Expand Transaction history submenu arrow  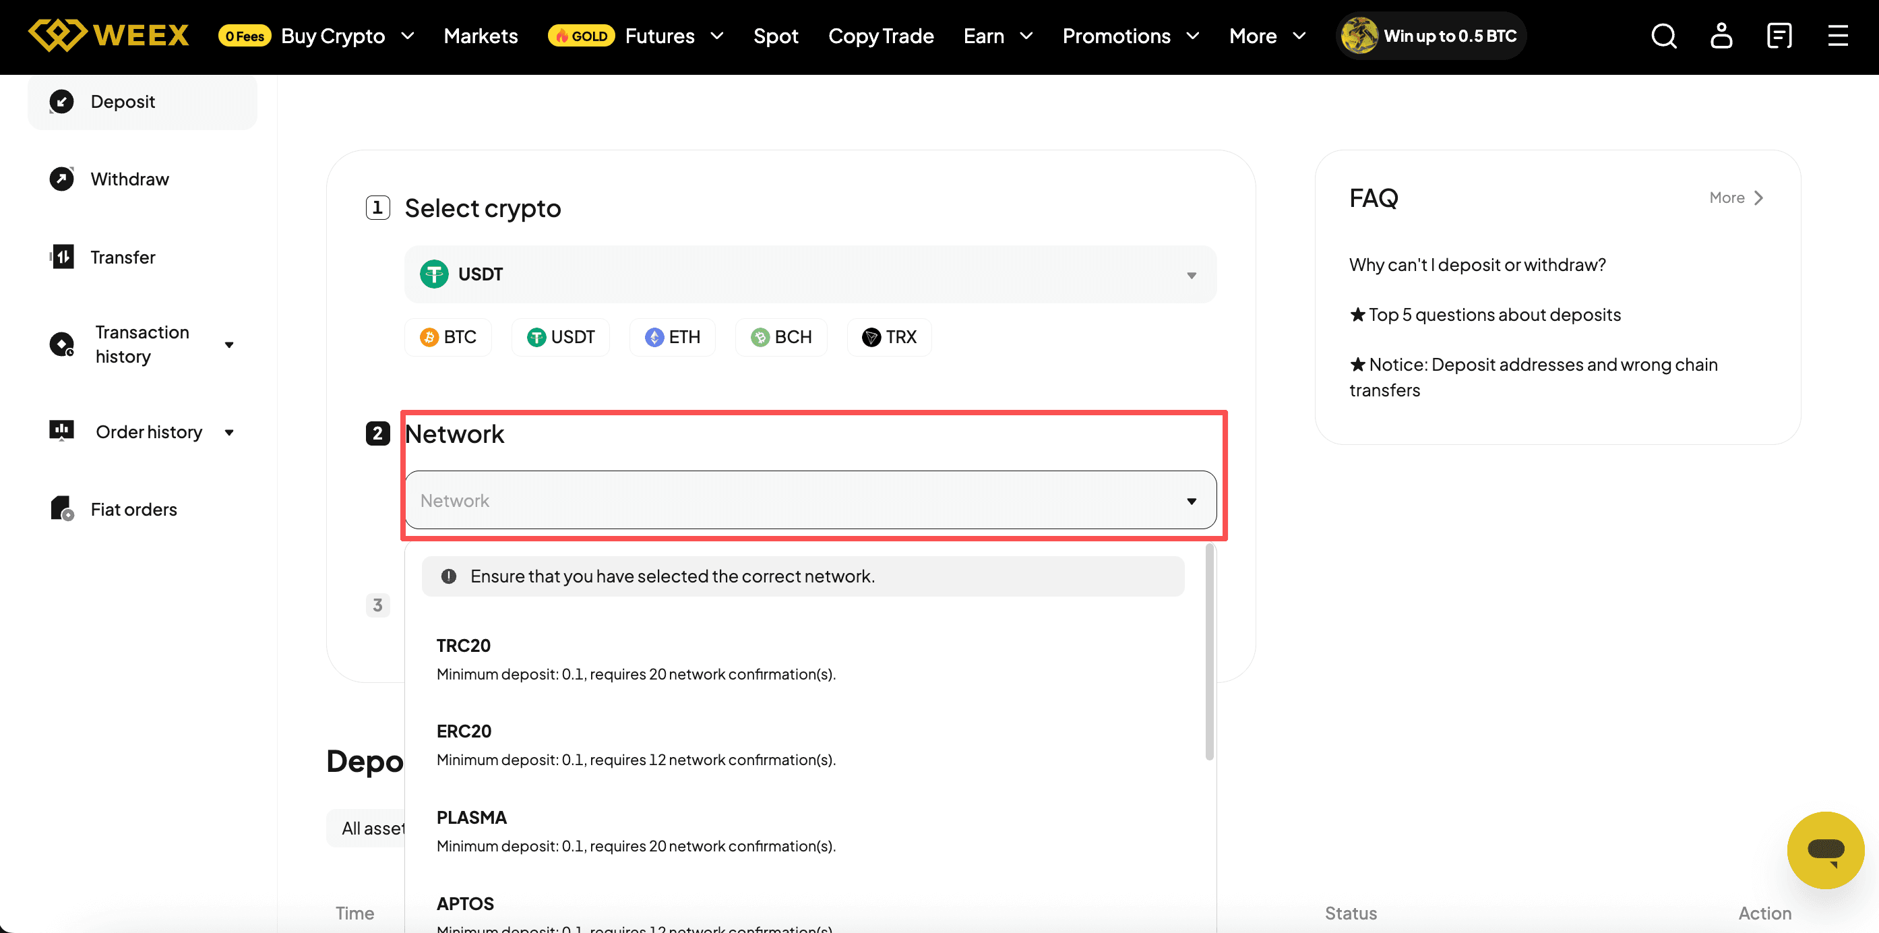coord(229,344)
